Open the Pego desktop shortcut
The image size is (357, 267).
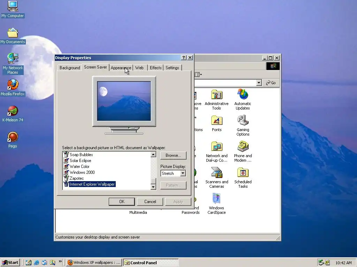coord(13,140)
